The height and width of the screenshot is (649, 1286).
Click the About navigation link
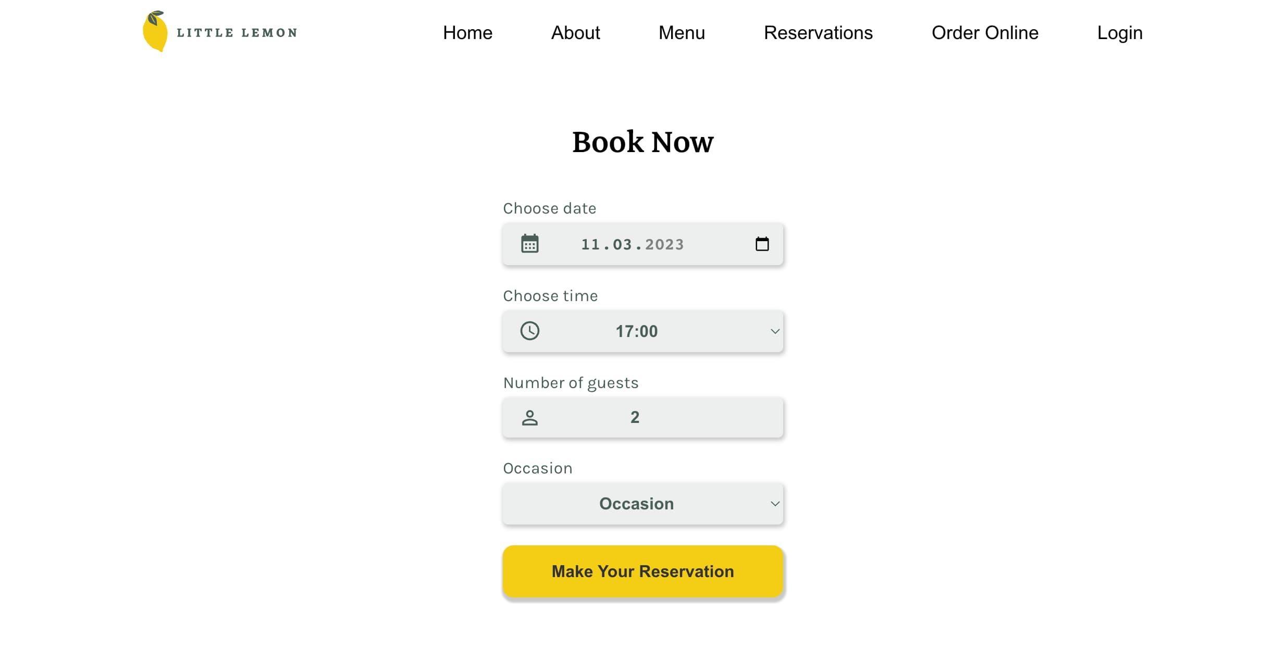point(575,32)
